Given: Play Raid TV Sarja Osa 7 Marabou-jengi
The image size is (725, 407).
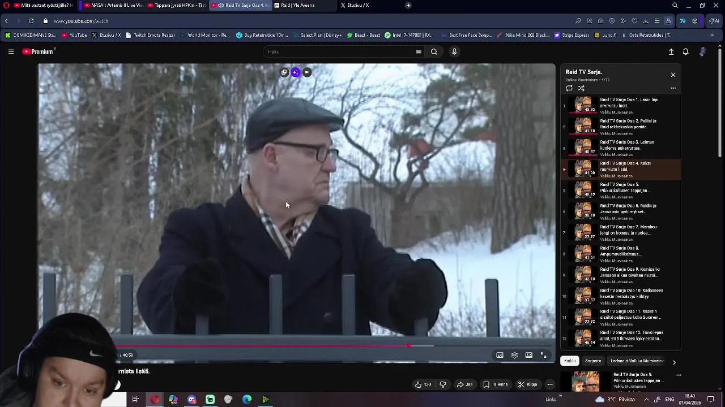Looking at the screenshot, I should [x=621, y=232].
